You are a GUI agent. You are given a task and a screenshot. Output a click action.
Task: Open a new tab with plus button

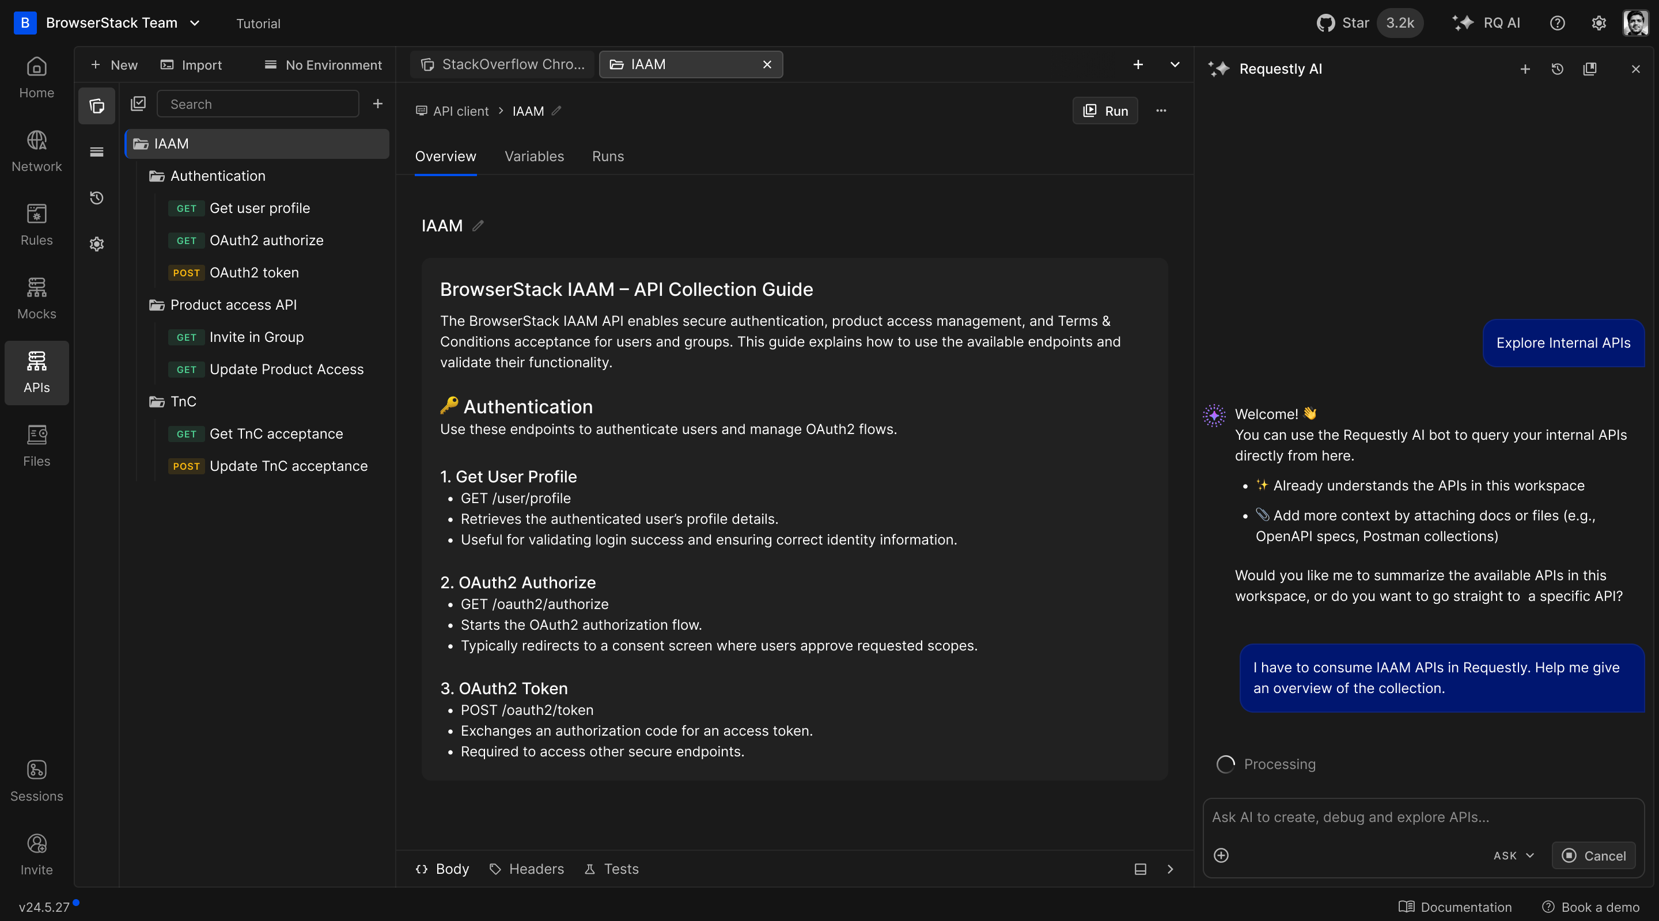click(1138, 64)
